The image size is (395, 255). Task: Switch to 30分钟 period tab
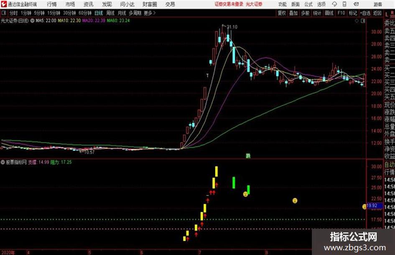tap(69, 13)
